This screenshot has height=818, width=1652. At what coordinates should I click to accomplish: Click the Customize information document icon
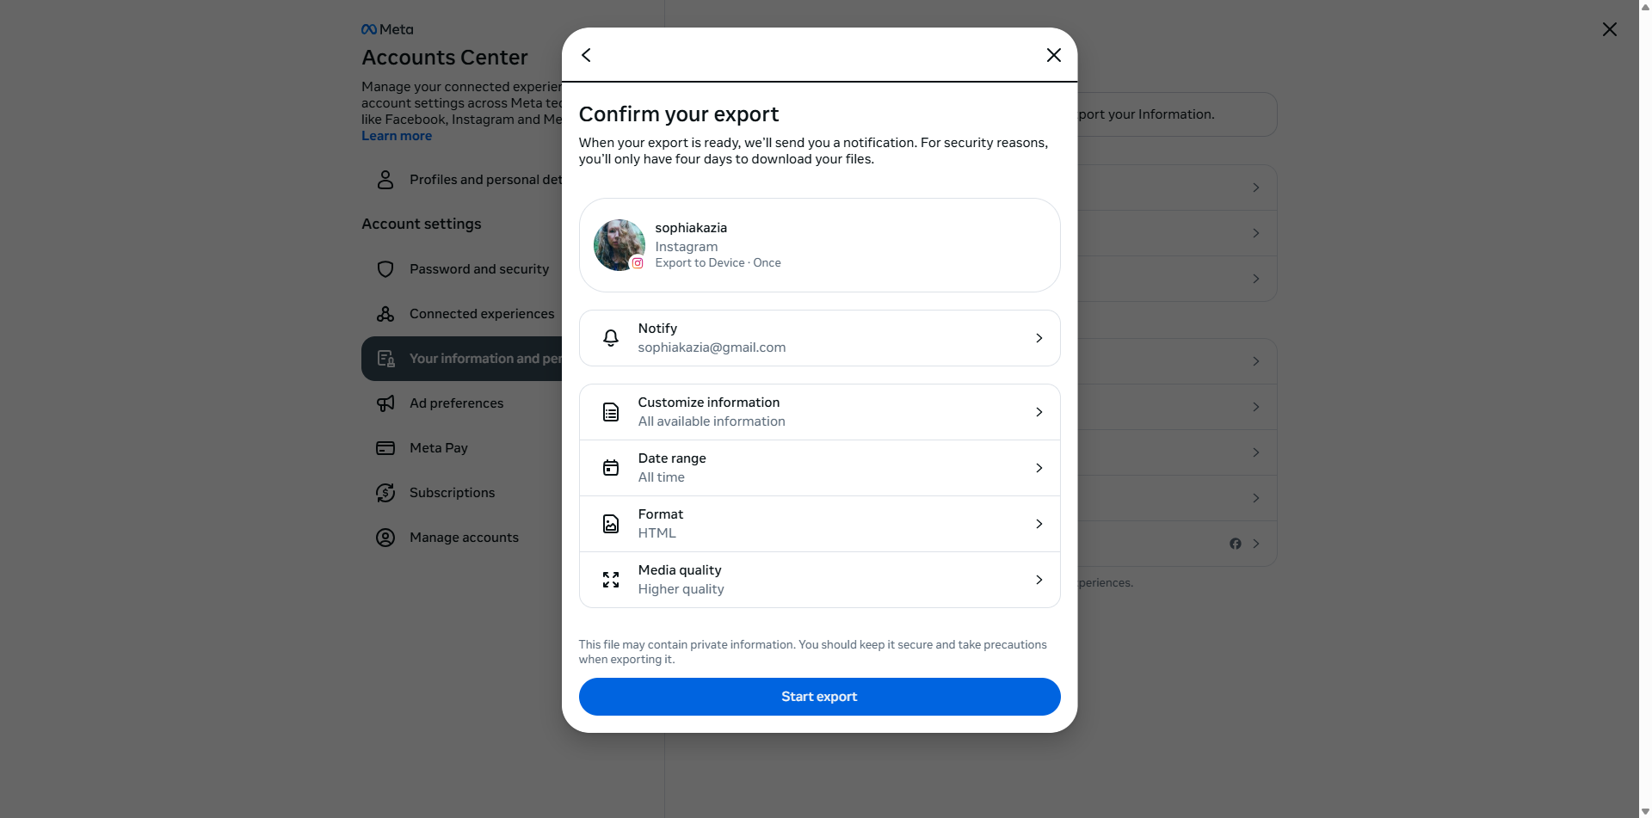coord(611,412)
